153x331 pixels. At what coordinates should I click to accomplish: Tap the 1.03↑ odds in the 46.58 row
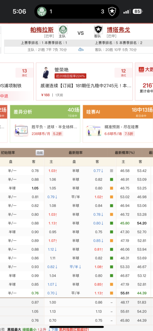point(53,170)
